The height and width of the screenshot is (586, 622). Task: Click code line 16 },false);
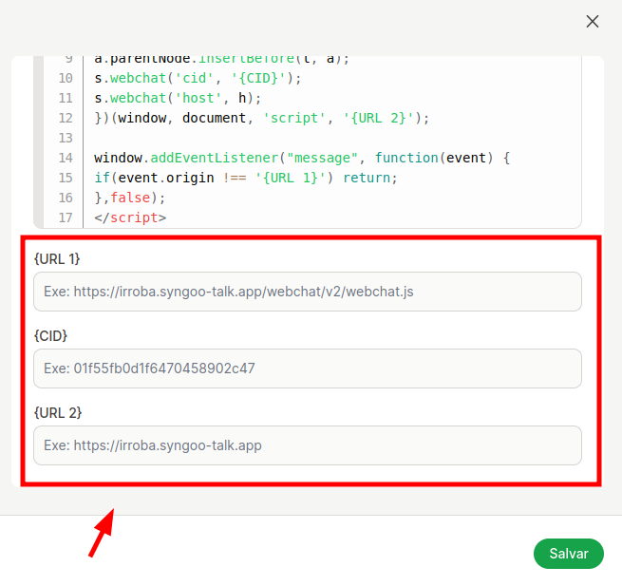130,198
